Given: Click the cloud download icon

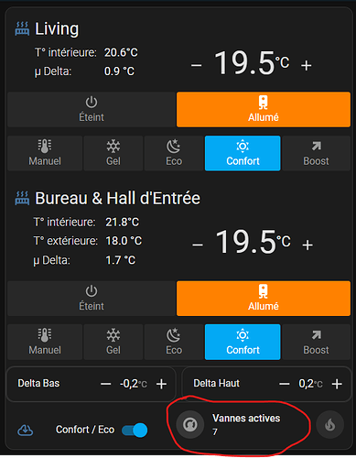Looking at the screenshot, I should (26, 430).
